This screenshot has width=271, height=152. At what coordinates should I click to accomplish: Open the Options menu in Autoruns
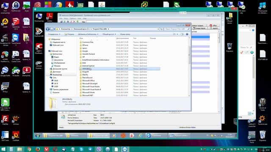73,19
